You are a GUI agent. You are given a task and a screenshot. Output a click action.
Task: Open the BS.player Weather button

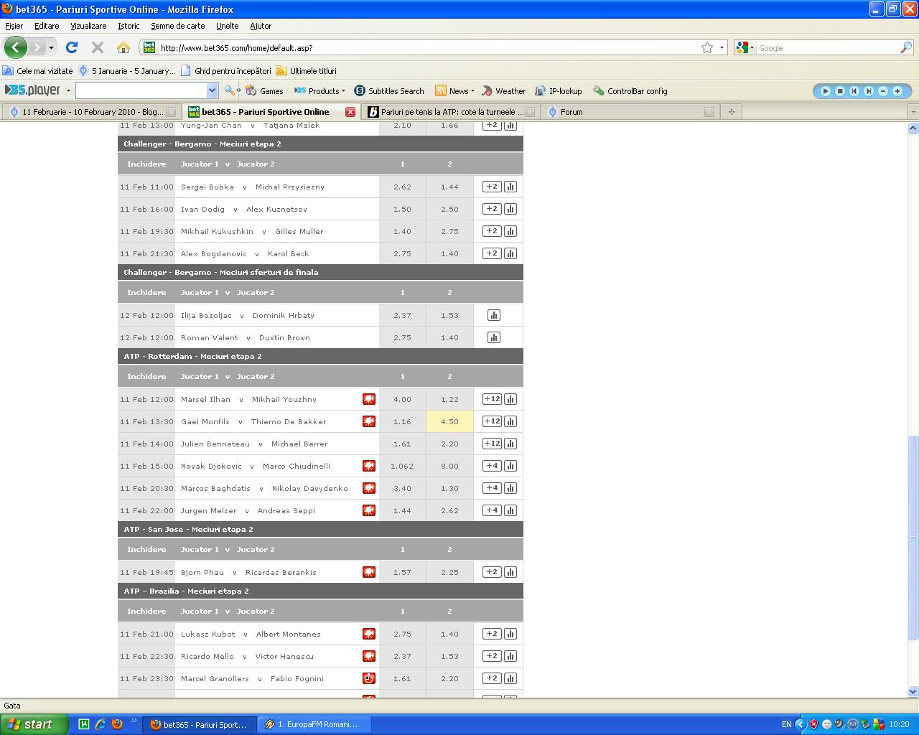503,91
